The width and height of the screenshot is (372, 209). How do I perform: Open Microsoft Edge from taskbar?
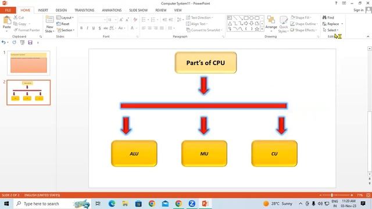pos(112,204)
